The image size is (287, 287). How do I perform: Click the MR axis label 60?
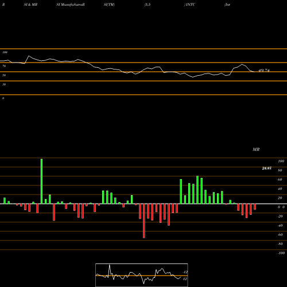[x=280, y=180]
